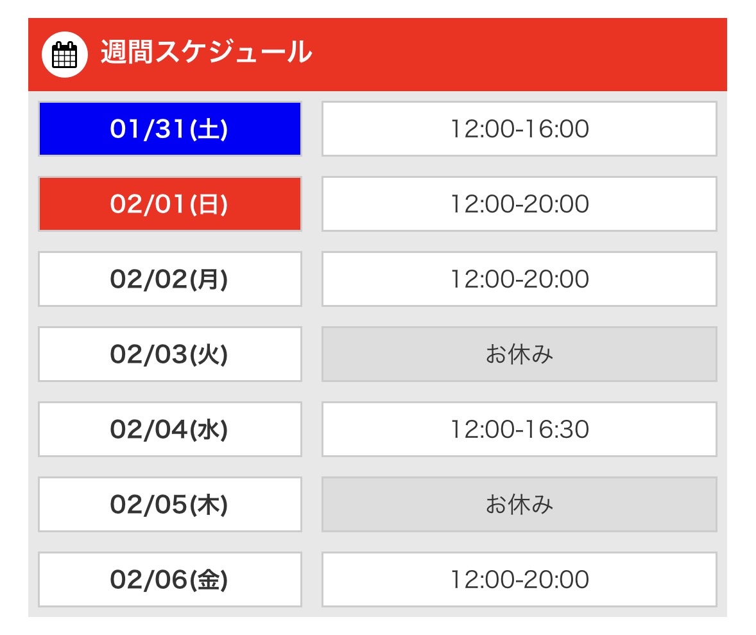Select the 01/31(土) date cell
This screenshot has height=635, width=756.
click(x=169, y=128)
